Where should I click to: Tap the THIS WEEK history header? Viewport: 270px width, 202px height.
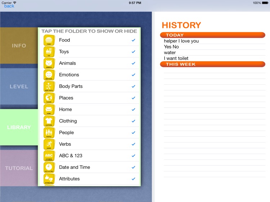coord(213,64)
